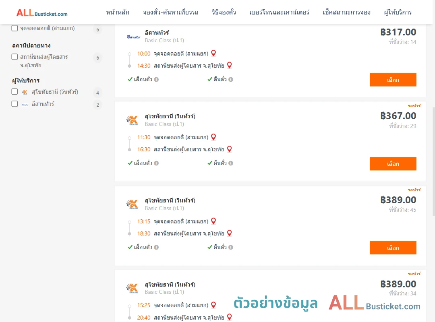Click the อีสานทัวร์ logo in operator filter
This screenshot has height=322, width=435.
[x=25, y=105]
